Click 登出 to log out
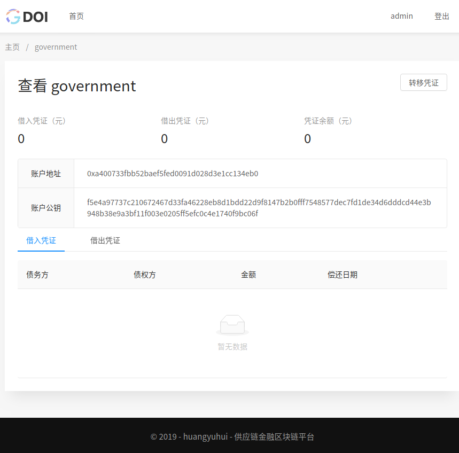459x453 pixels. pyautogui.click(x=441, y=16)
